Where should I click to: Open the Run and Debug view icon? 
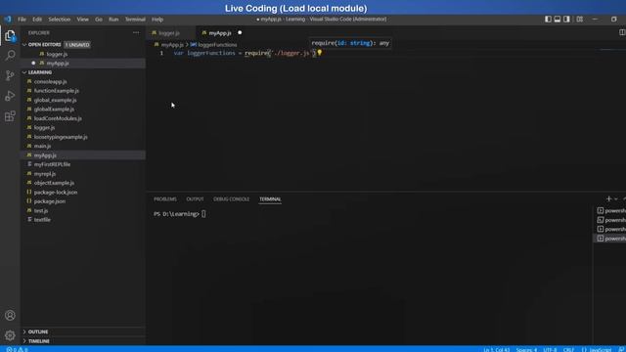pyautogui.click(x=10, y=96)
